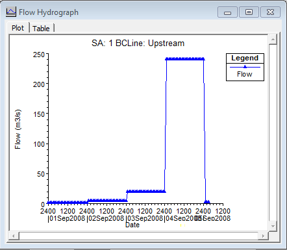The width and height of the screenshot is (287, 250).
Task: Click the 250 y-axis value
Action: click(39, 55)
